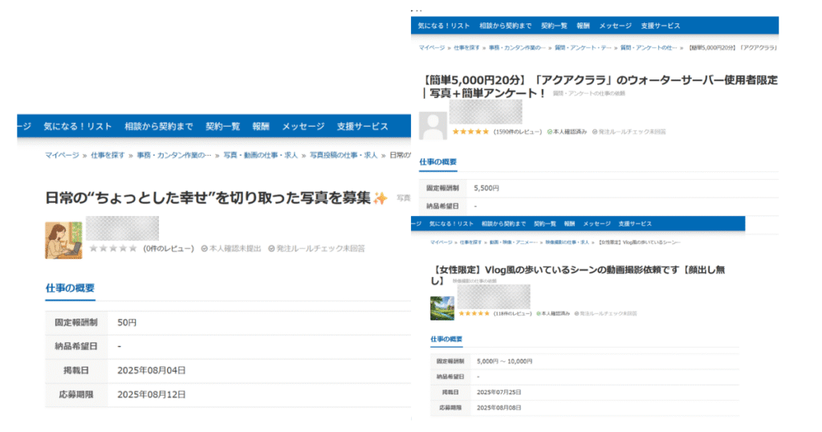
Task: Open the landscape avatar on the Vlog job page
Action: (x=442, y=308)
